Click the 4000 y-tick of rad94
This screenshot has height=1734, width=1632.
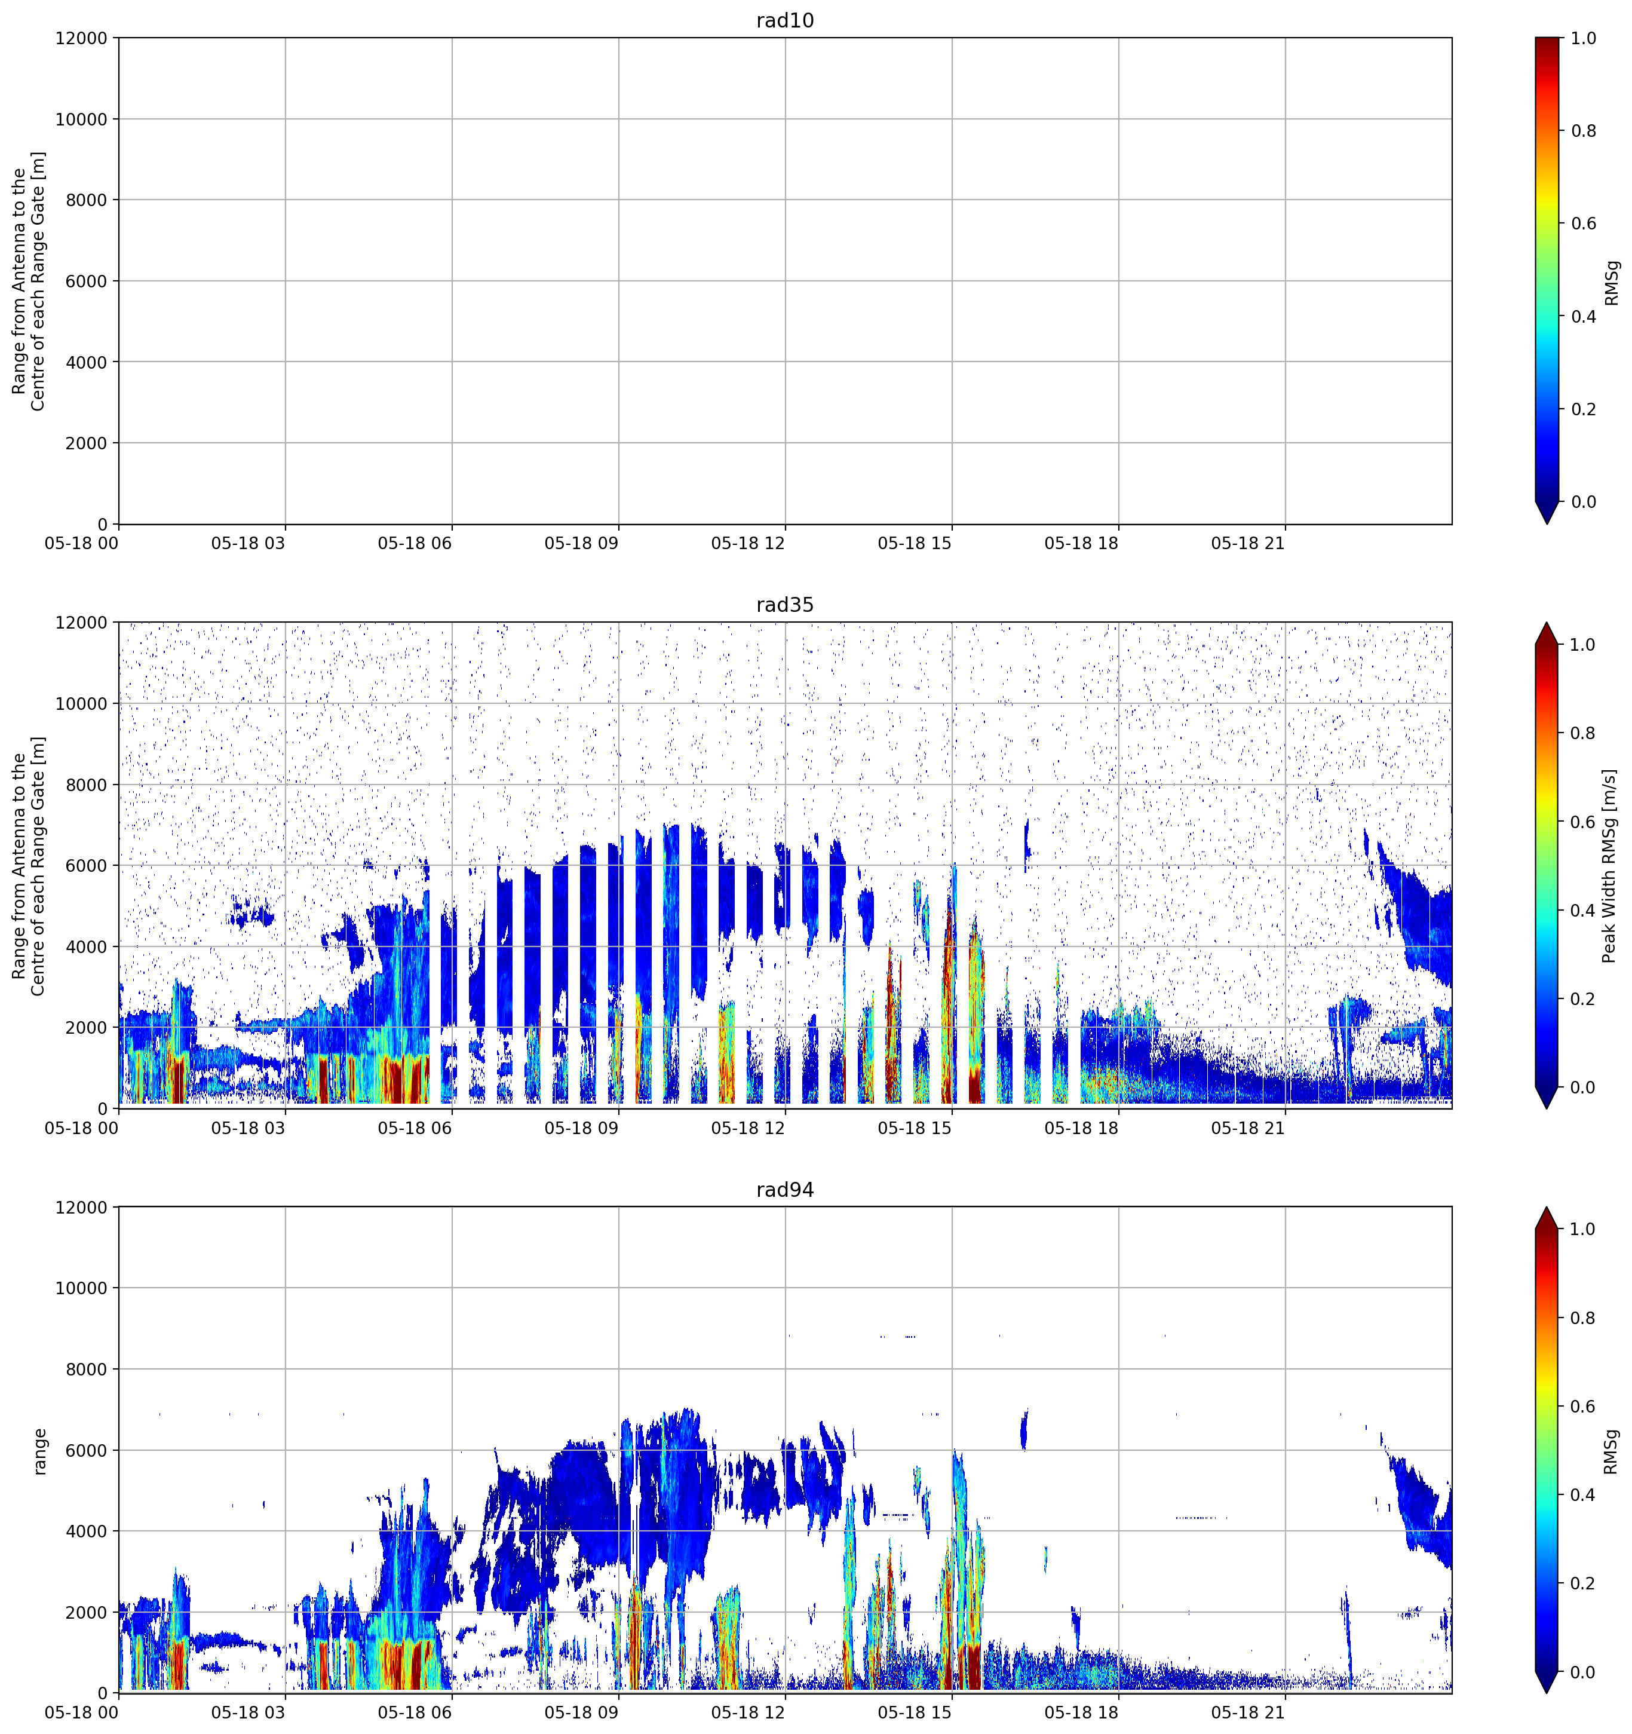tap(86, 1531)
